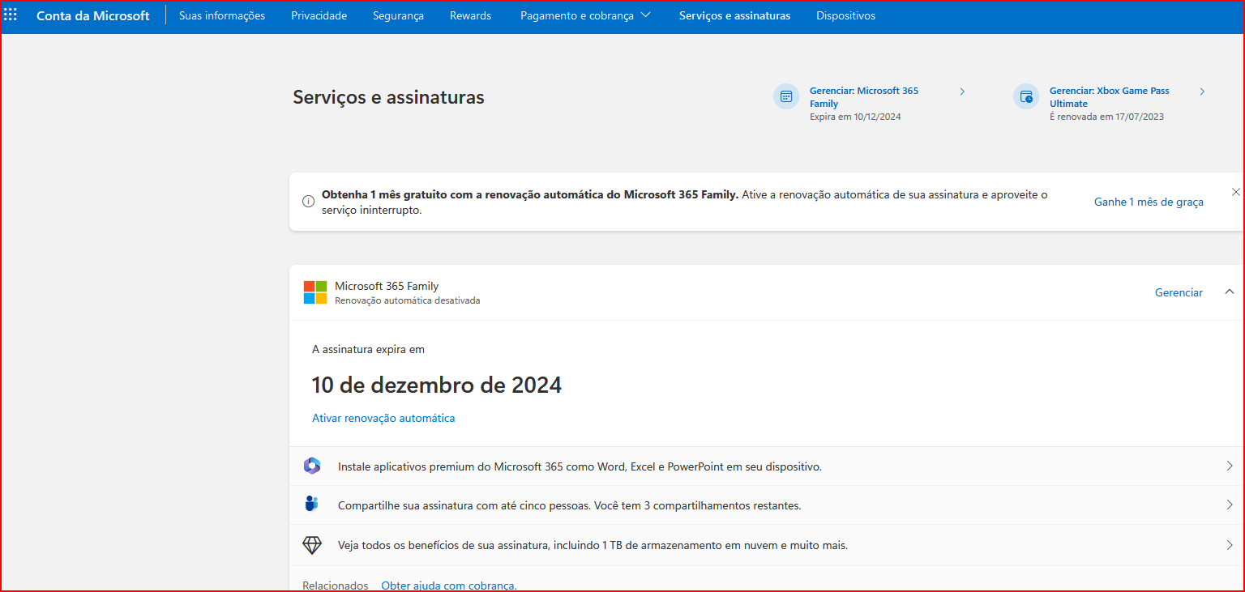Dismiss the free month promotion banner
The height and width of the screenshot is (592, 1245).
coord(1236,192)
